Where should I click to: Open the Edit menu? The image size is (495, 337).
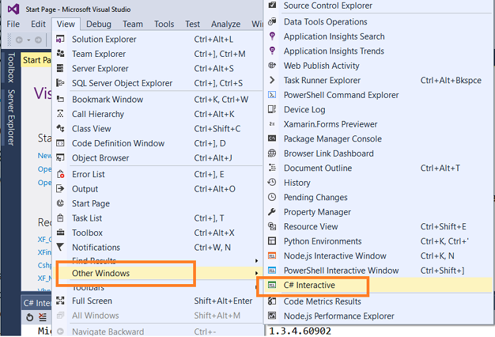point(38,24)
